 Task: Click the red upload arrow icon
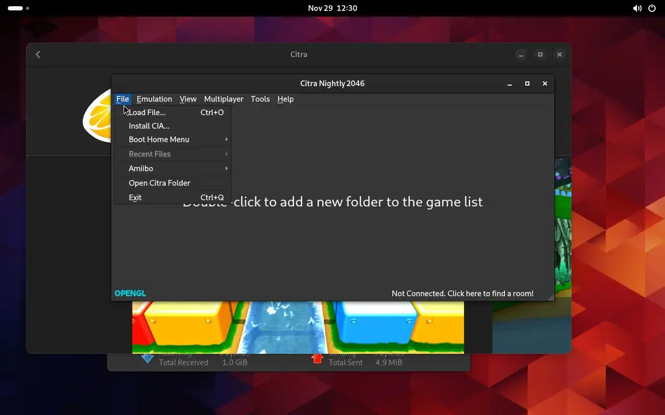(317, 358)
